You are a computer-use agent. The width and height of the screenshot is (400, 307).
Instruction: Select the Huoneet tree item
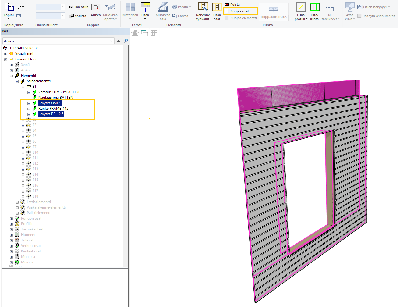click(x=28, y=235)
